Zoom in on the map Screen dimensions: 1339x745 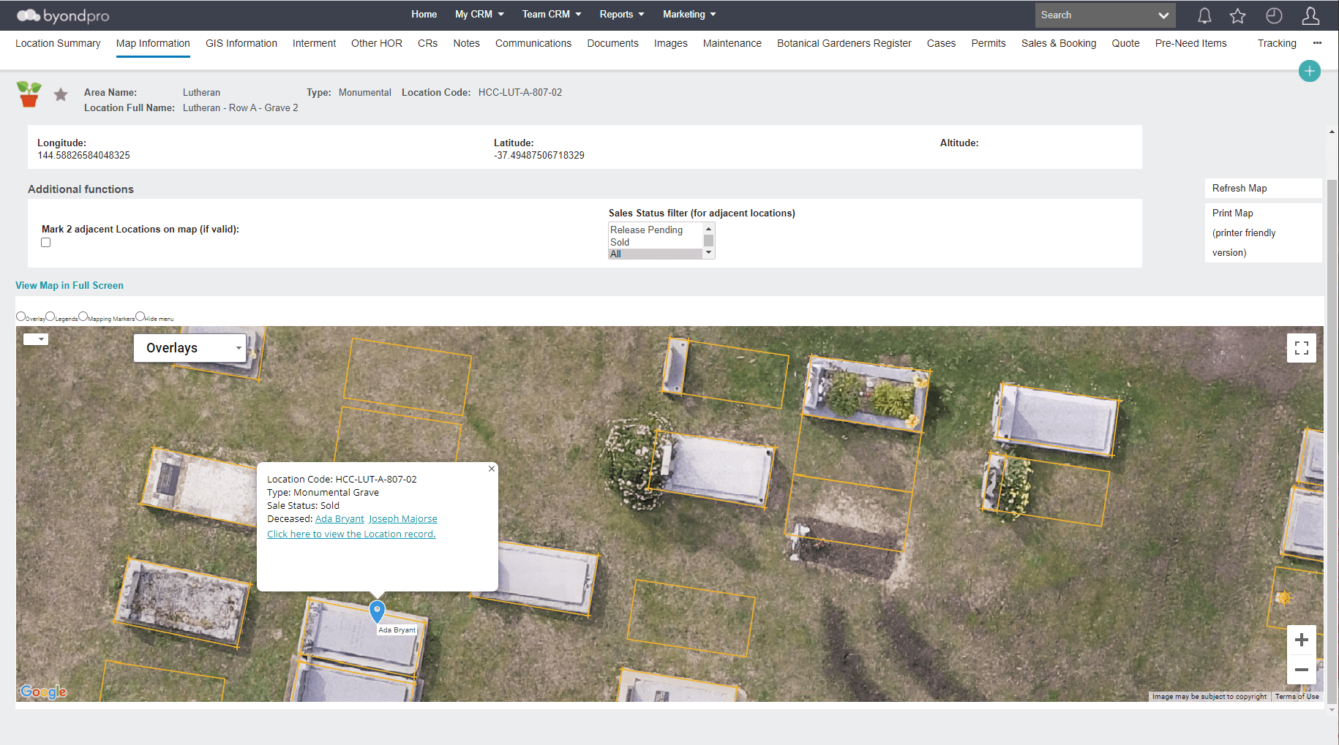(1301, 640)
